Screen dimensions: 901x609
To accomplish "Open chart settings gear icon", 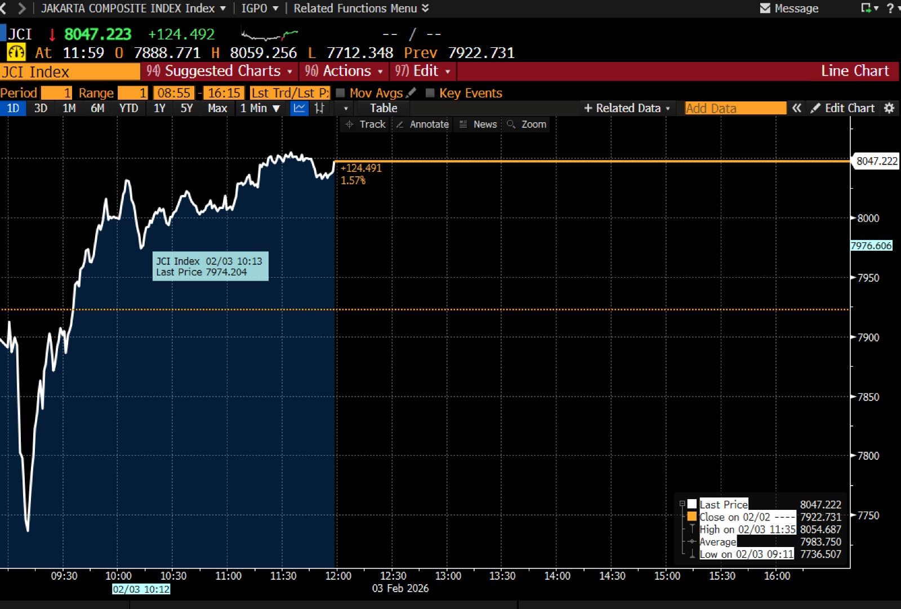I will click(889, 108).
